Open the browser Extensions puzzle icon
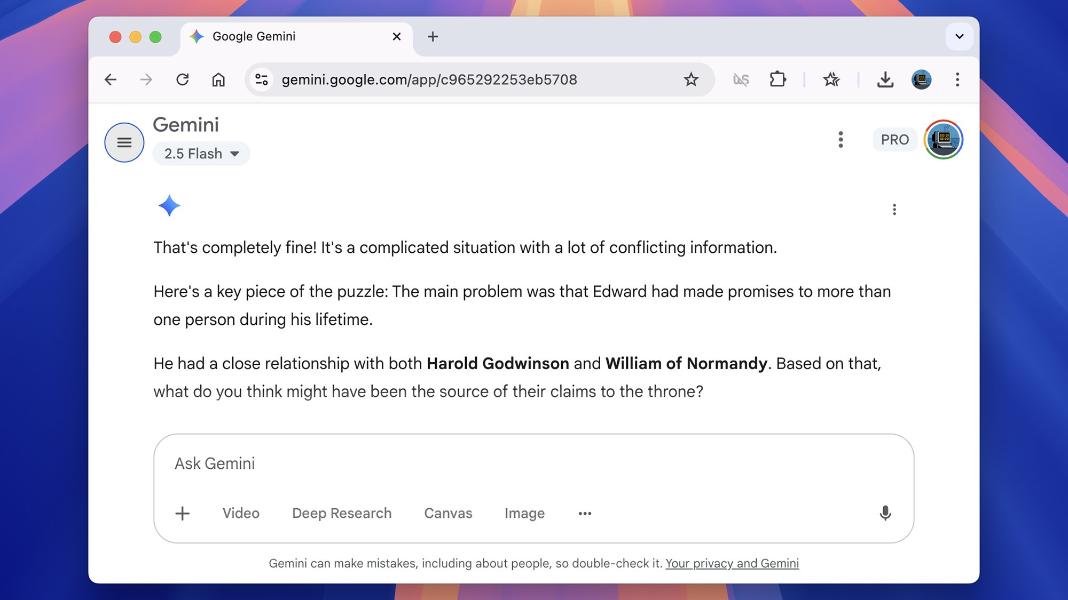The image size is (1068, 600). pyautogui.click(x=778, y=79)
